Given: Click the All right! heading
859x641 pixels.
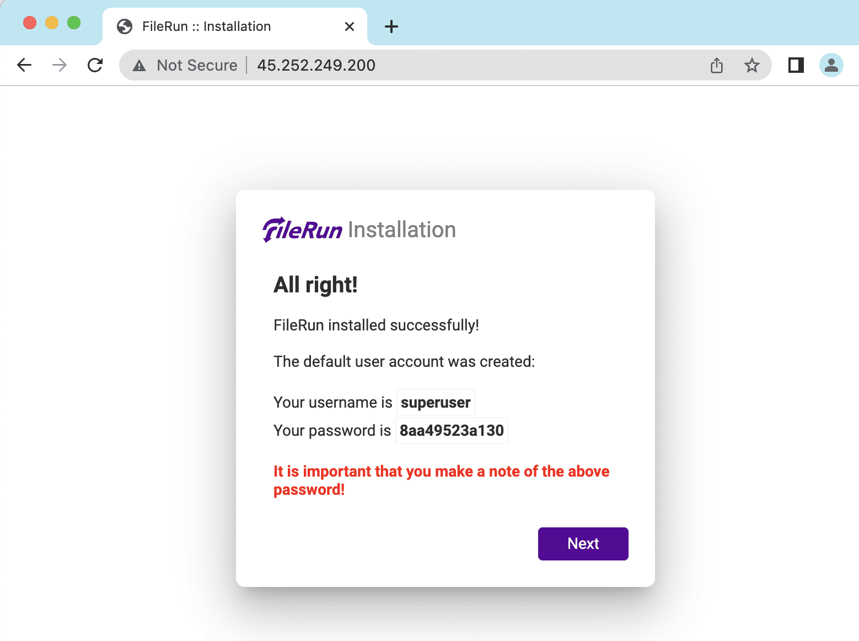Looking at the screenshot, I should [x=315, y=285].
